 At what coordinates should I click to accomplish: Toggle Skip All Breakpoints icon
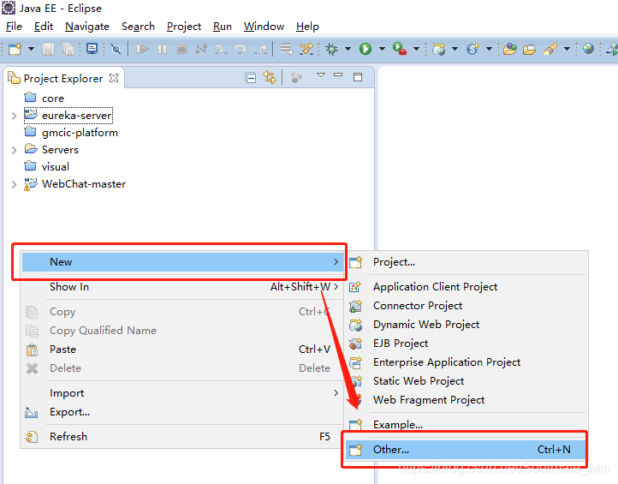tap(116, 49)
